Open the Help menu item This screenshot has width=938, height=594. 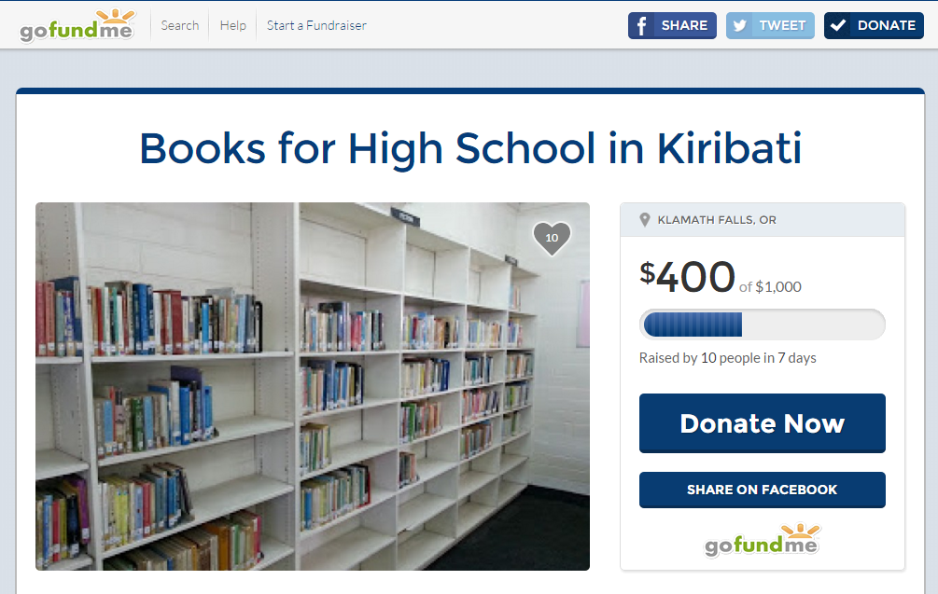click(232, 25)
